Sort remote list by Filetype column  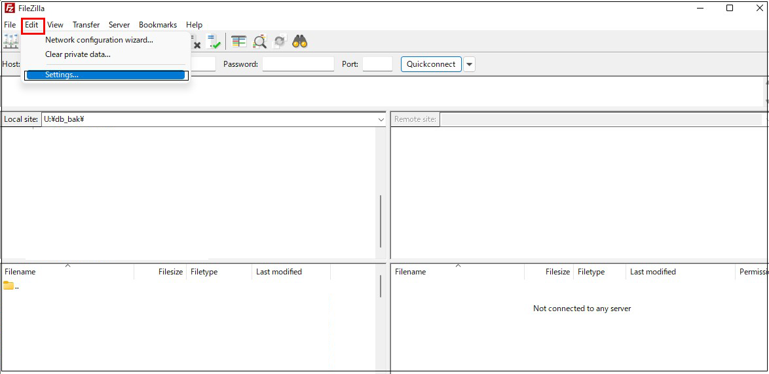click(x=600, y=272)
